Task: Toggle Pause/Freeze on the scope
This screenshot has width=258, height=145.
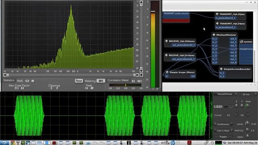Action: [x=223, y=94]
